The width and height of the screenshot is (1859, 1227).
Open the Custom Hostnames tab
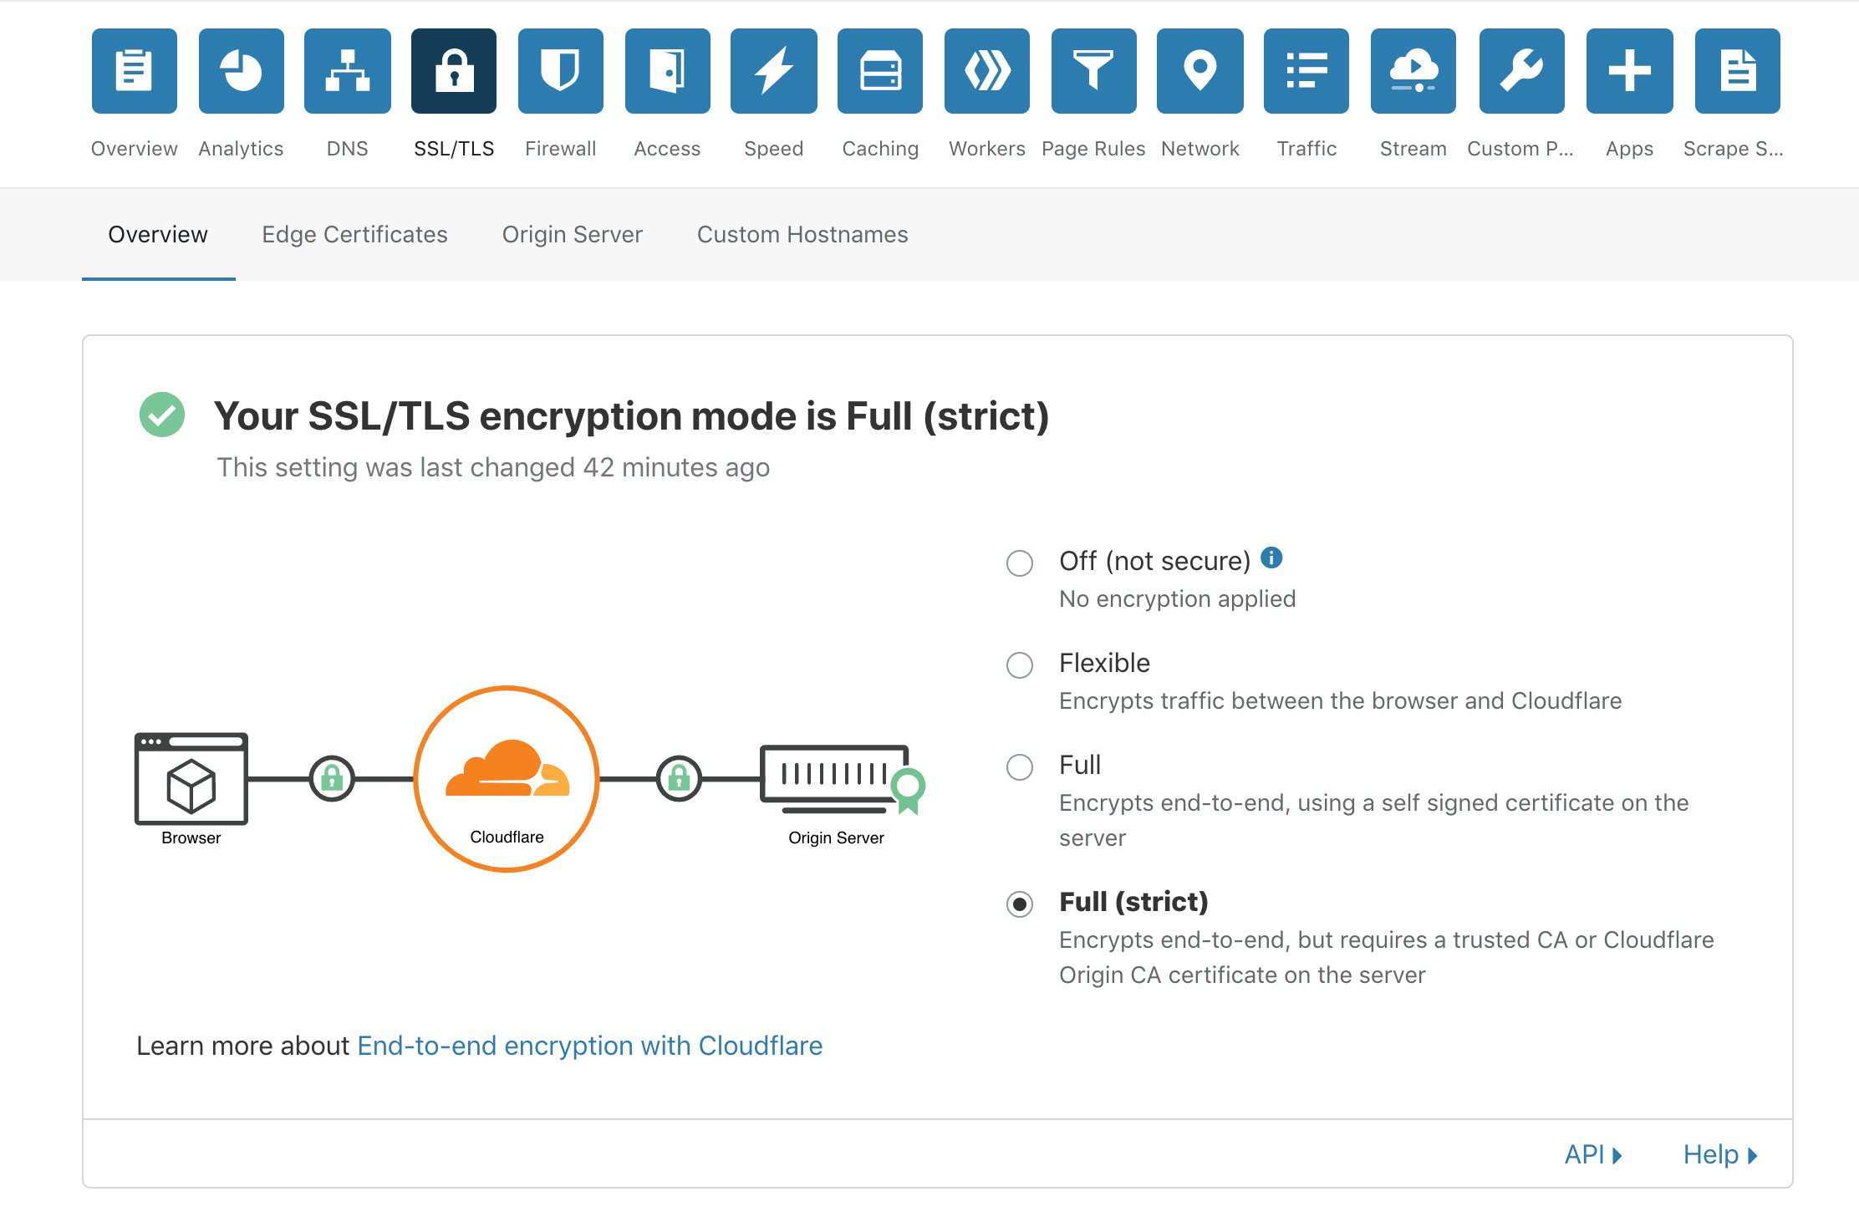pos(802,235)
